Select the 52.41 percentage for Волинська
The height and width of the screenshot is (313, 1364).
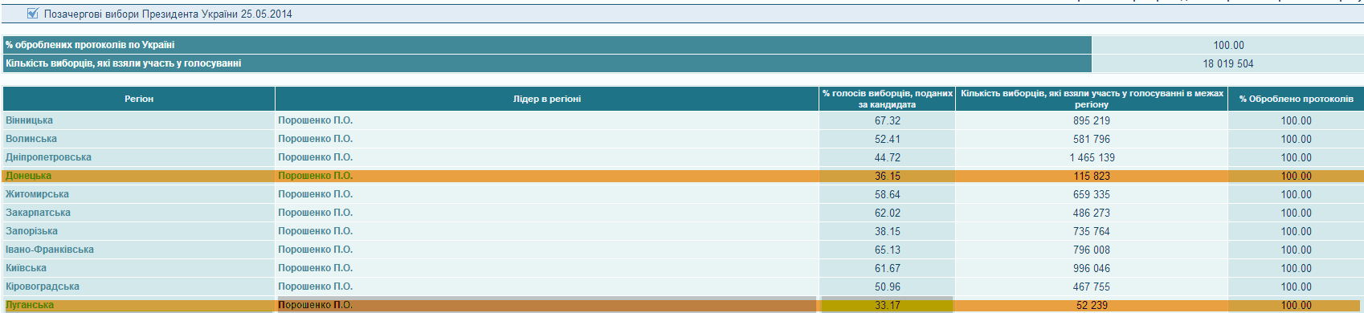(888, 139)
